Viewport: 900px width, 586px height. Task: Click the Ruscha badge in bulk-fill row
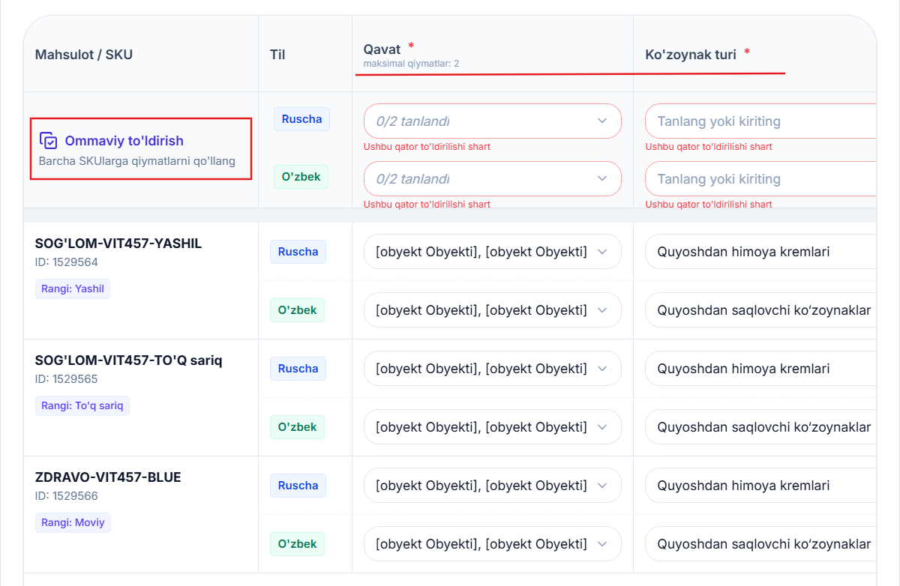[x=301, y=119]
